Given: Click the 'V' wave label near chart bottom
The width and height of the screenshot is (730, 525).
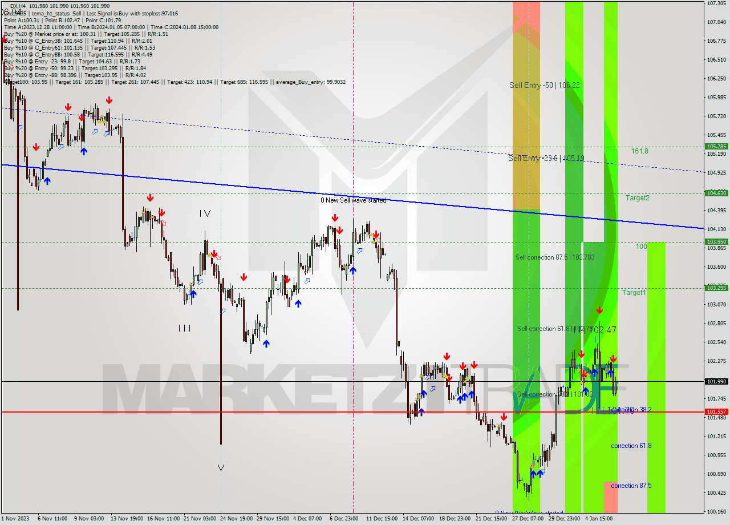Looking at the screenshot, I should pyautogui.click(x=221, y=468).
